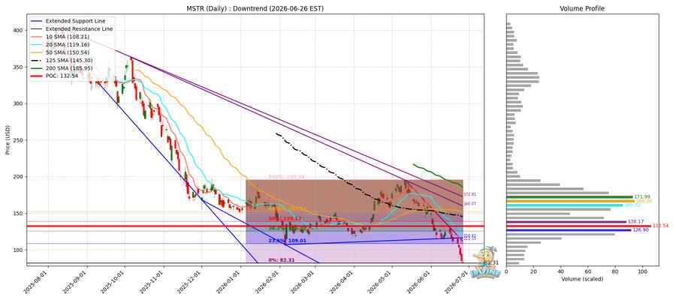Click the 2026-03-01 date label

(304, 281)
